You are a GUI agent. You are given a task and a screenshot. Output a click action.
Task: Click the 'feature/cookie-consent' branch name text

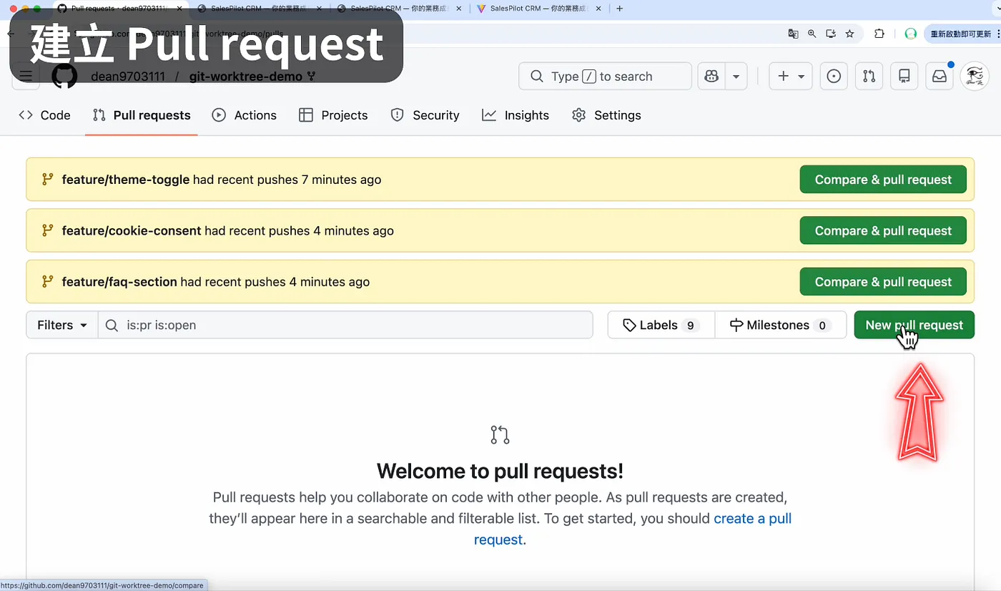click(132, 230)
